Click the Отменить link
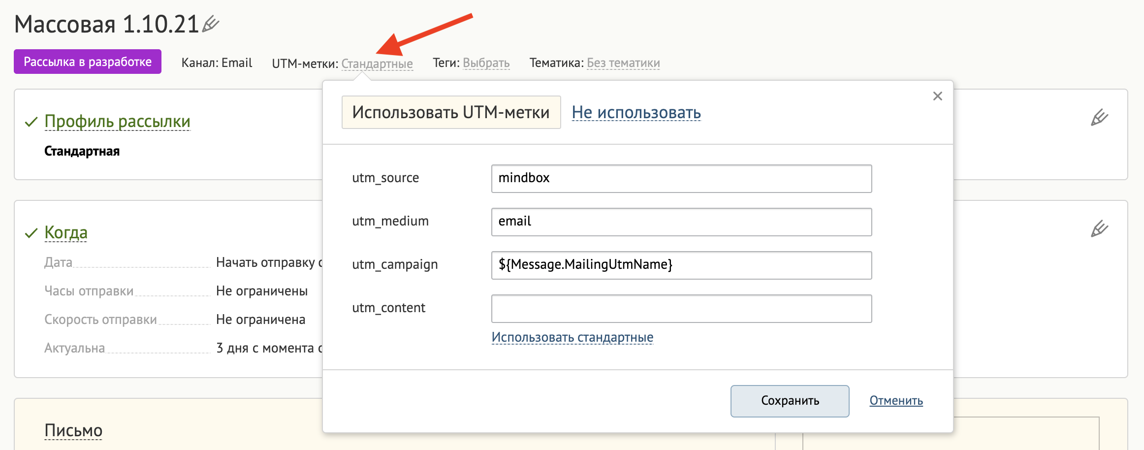The width and height of the screenshot is (1144, 450). pyautogui.click(x=896, y=401)
